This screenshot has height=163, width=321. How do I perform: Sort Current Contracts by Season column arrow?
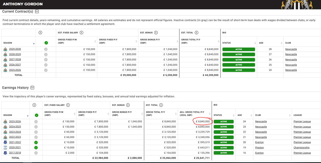point(34,44)
